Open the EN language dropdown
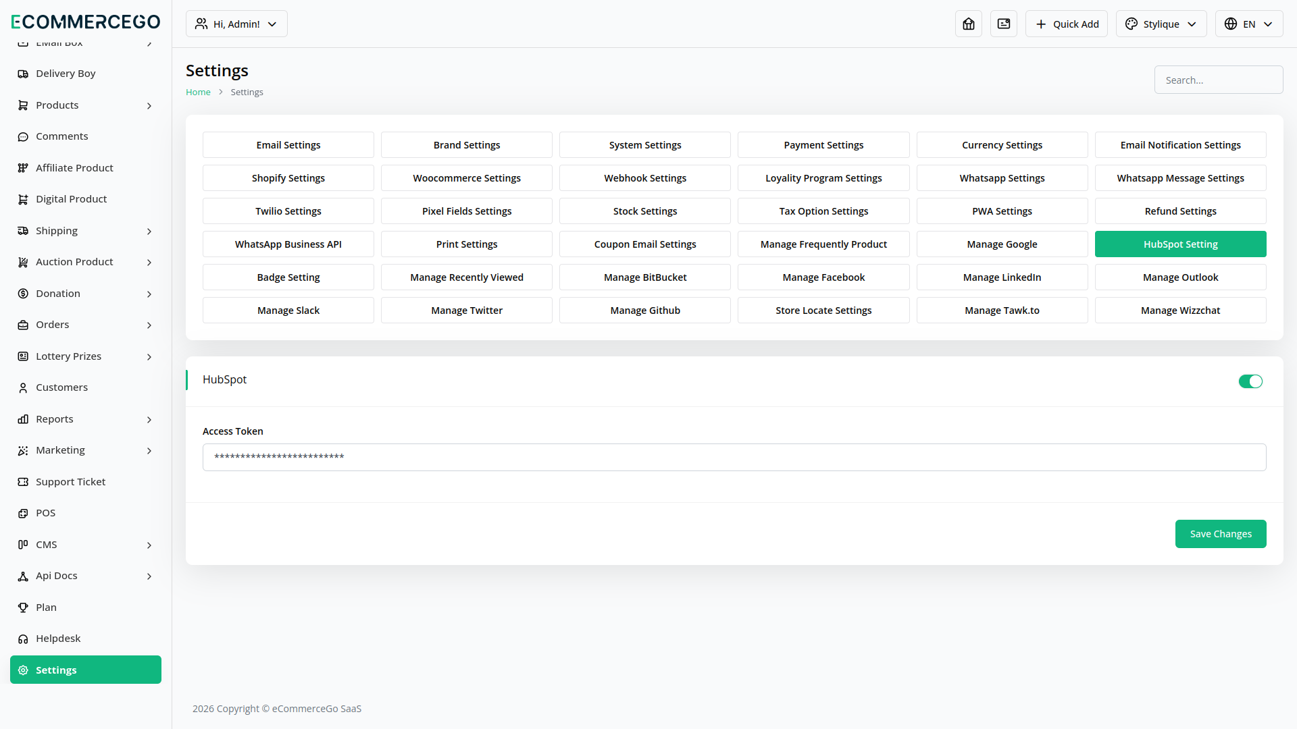Viewport: 1297px width, 729px height. pos(1249,24)
